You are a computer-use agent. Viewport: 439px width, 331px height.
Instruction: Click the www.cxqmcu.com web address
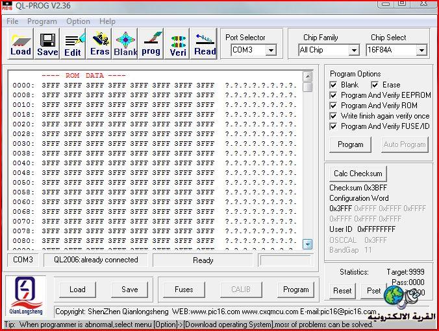click(270, 312)
